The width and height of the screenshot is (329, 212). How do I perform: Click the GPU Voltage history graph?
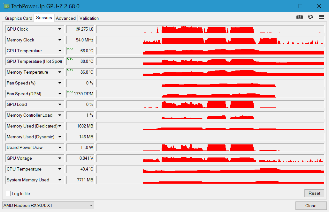(x=210, y=158)
